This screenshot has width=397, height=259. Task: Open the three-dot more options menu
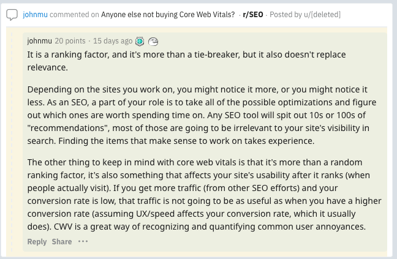coord(83,241)
